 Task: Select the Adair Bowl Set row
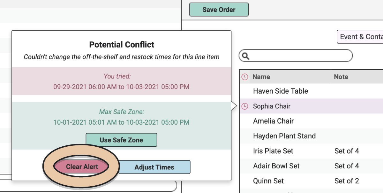[x=311, y=166]
